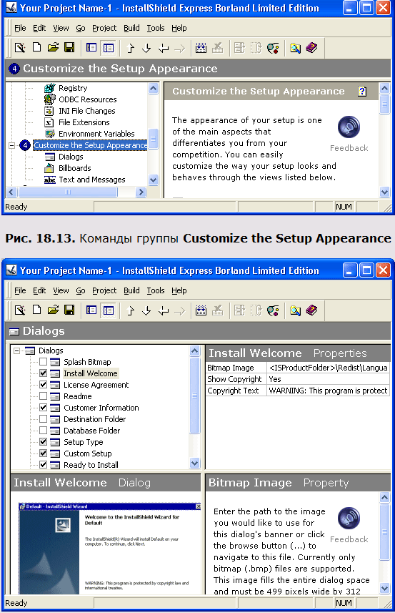
Task: Click Billboards icon in the tree
Action: 49,168
